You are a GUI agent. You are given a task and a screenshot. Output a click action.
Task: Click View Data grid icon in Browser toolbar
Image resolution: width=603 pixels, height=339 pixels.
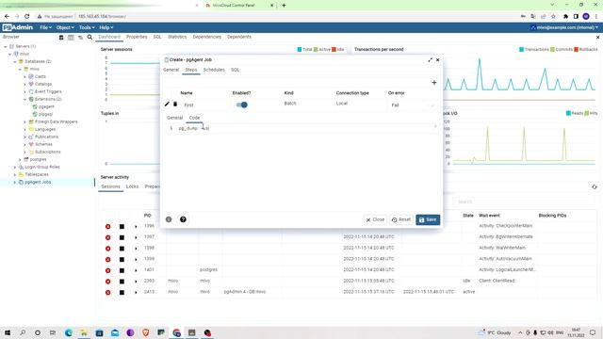click(71, 38)
